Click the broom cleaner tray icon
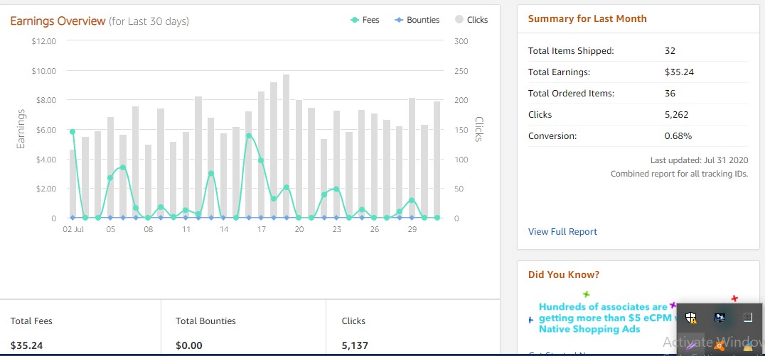 tap(747, 346)
